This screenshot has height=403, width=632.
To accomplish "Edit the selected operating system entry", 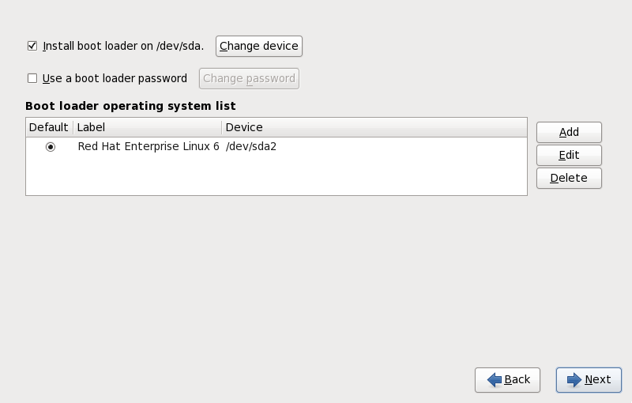I will tap(569, 155).
